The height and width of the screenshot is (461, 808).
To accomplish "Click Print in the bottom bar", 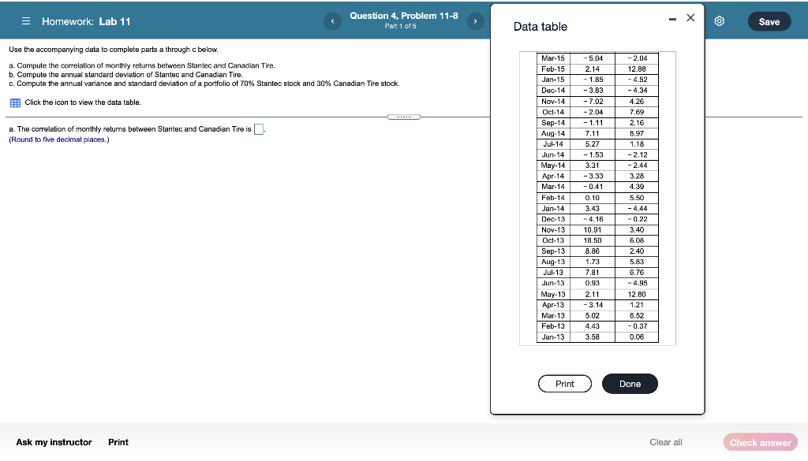I will pos(118,442).
